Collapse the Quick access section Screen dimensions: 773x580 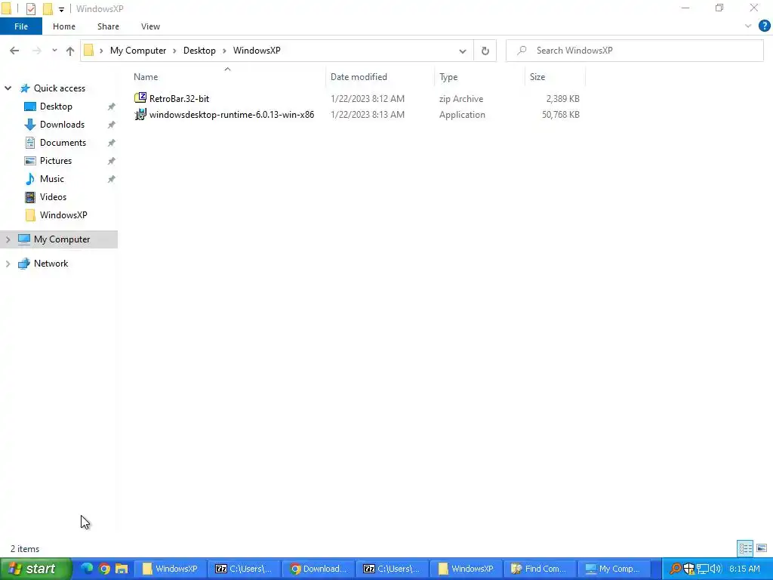[x=8, y=88]
